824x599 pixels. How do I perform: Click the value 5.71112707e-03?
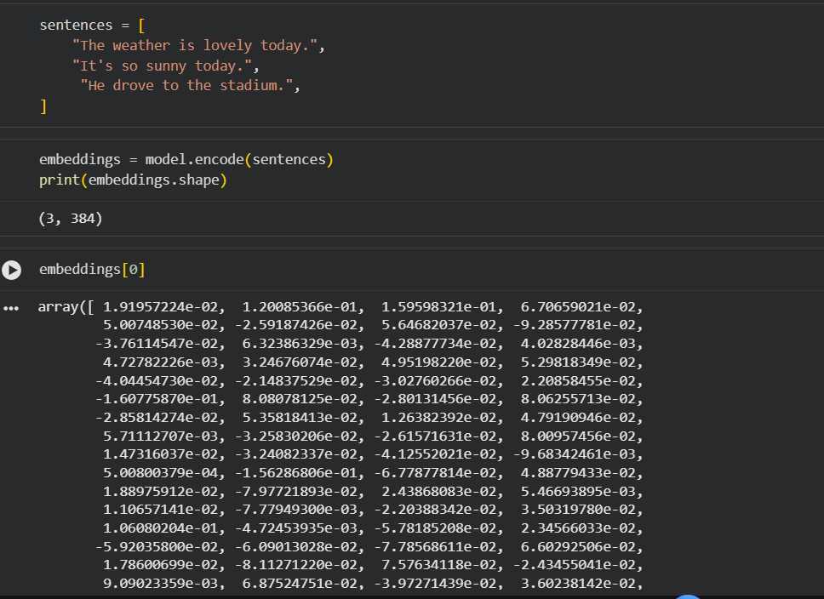(160, 436)
